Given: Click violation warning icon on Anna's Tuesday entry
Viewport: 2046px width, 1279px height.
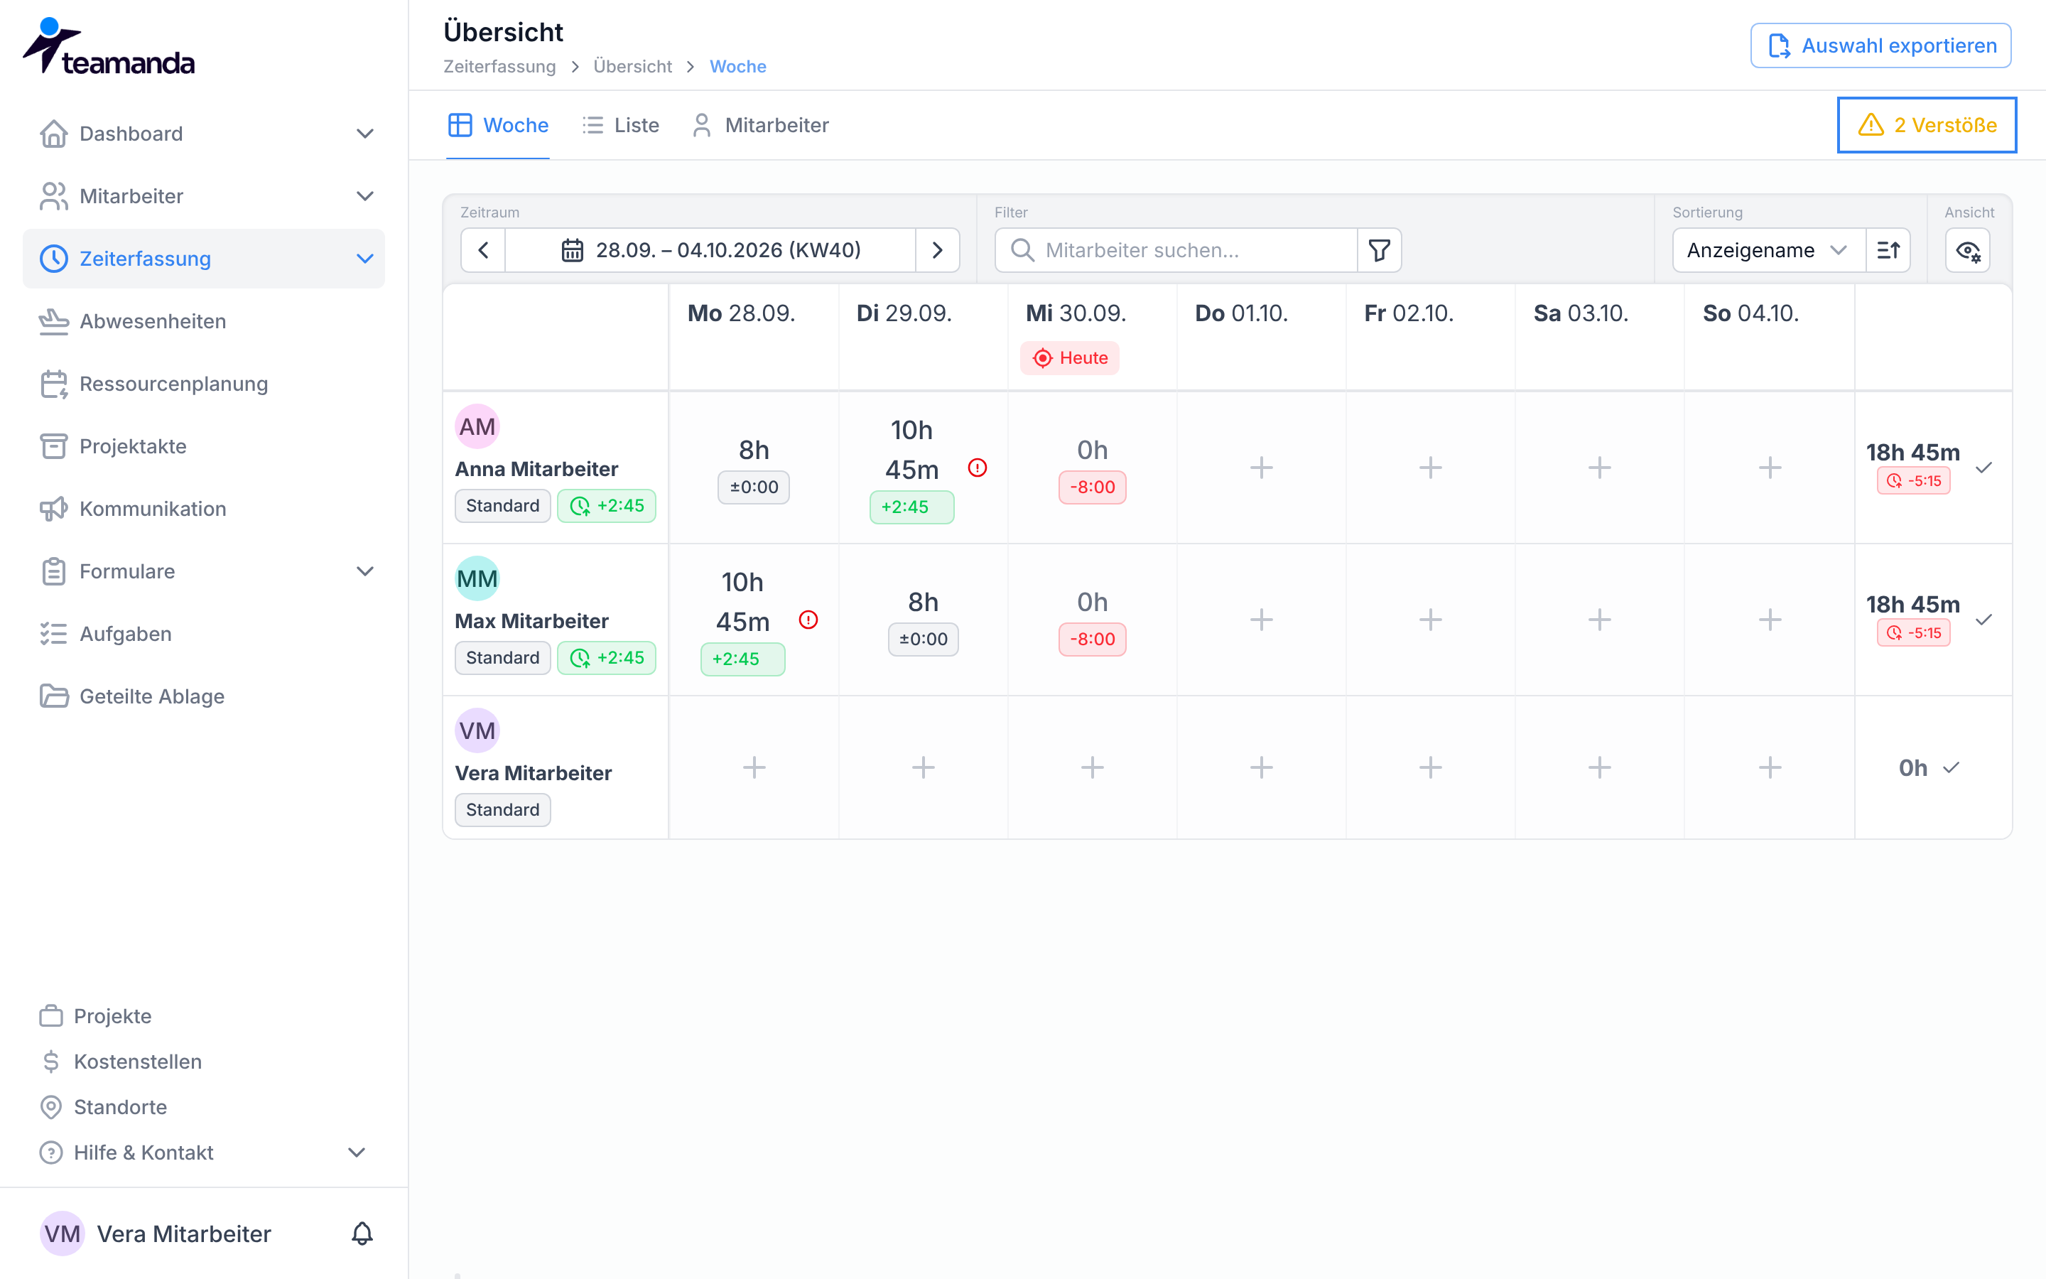Looking at the screenshot, I should [x=978, y=468].
